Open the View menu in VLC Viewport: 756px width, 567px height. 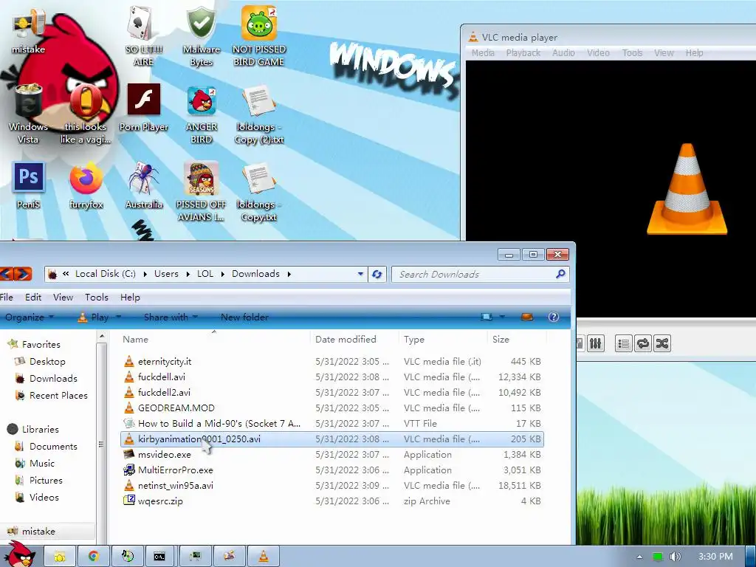pyautogui.click(x=664, y=52)
